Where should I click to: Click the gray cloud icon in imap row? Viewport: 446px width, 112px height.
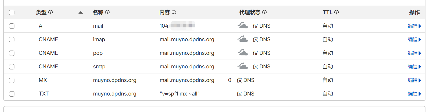243,39
